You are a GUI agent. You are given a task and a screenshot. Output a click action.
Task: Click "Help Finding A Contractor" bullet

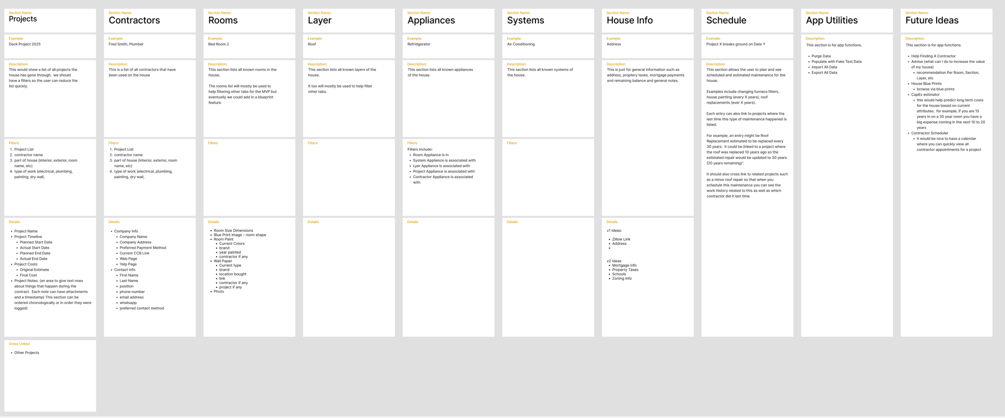pyautogui.click(x=933, y=56)
